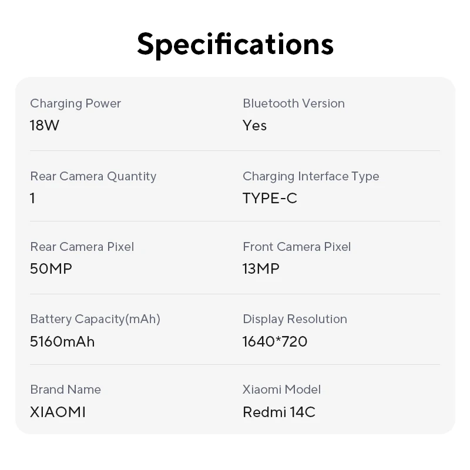Screen dimensions: 470x470
Task: Select the 50MP value
Action: point(51,269)
